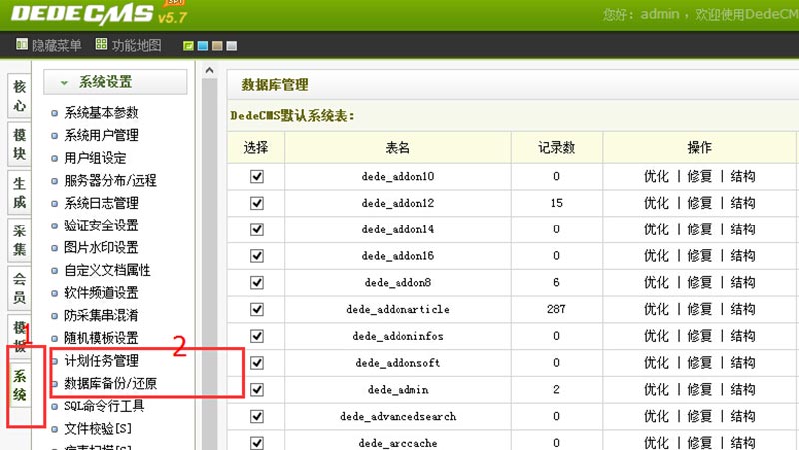Click the bullet icon beside 系统基本参数
Screen dimensions: 799x450
pyautogui.click(x=55, y=113)
